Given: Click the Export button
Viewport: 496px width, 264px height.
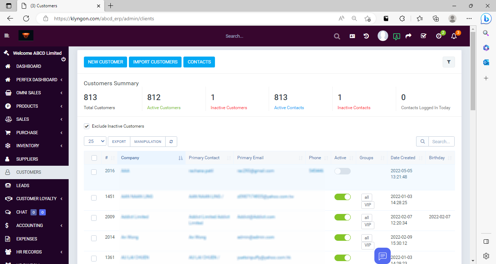Looking at the screenshot, I should click(x=119, y=142).
